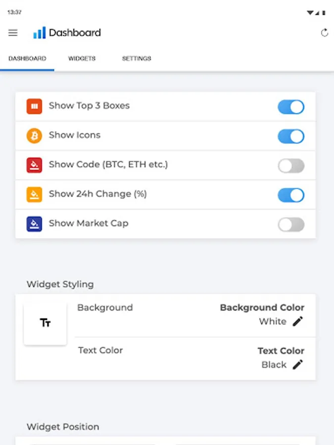334x445 pixels.
Task: Click orange paint icon beside 24h Change
Action: click(x=34, y=194)
